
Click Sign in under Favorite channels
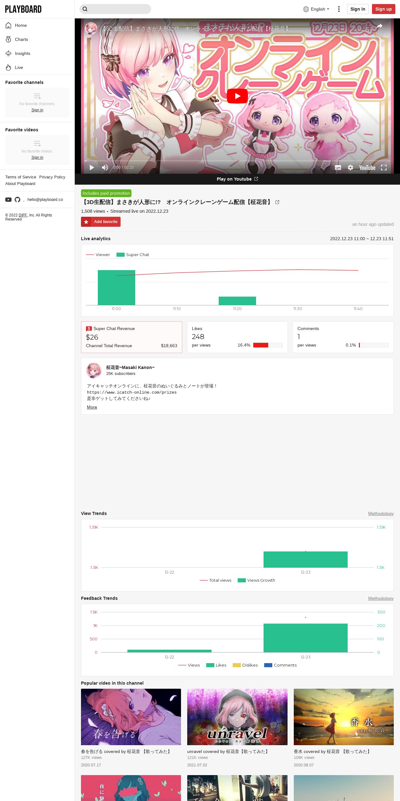click(x=37, y=110)
